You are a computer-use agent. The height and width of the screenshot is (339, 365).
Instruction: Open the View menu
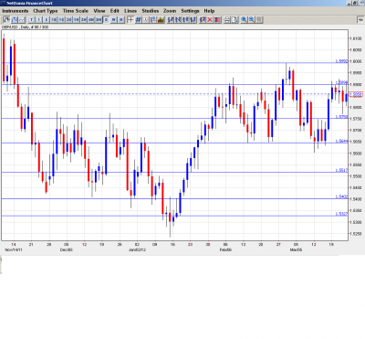pos(99,11)
